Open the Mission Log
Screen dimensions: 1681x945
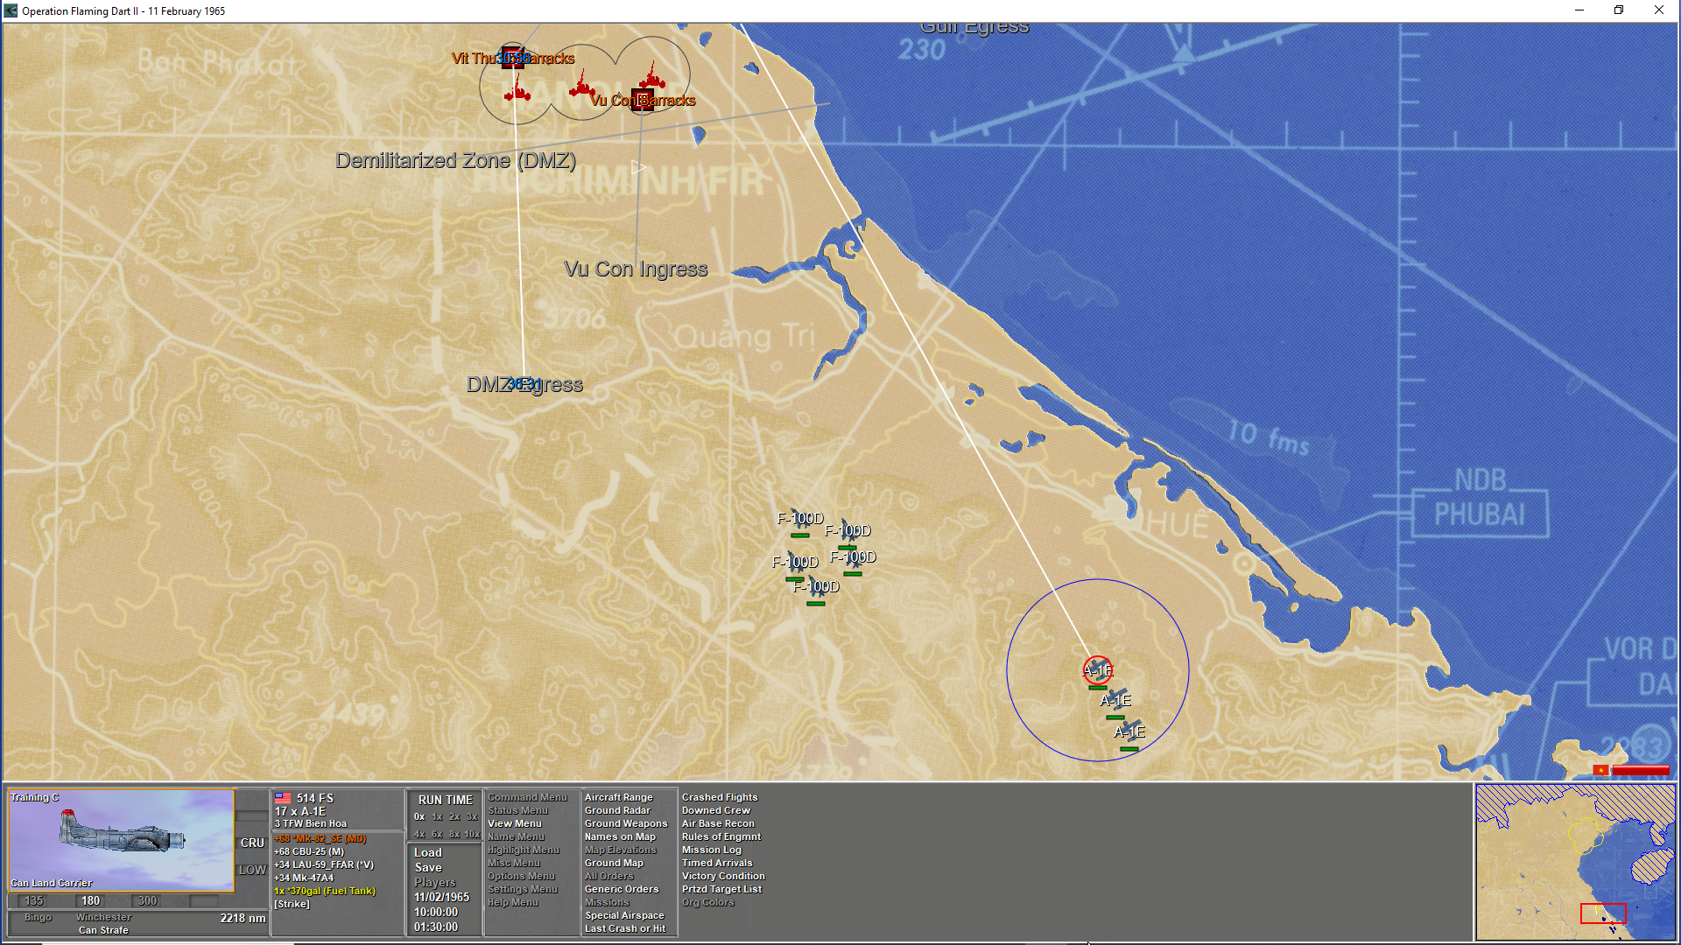(x=711, y=850)
